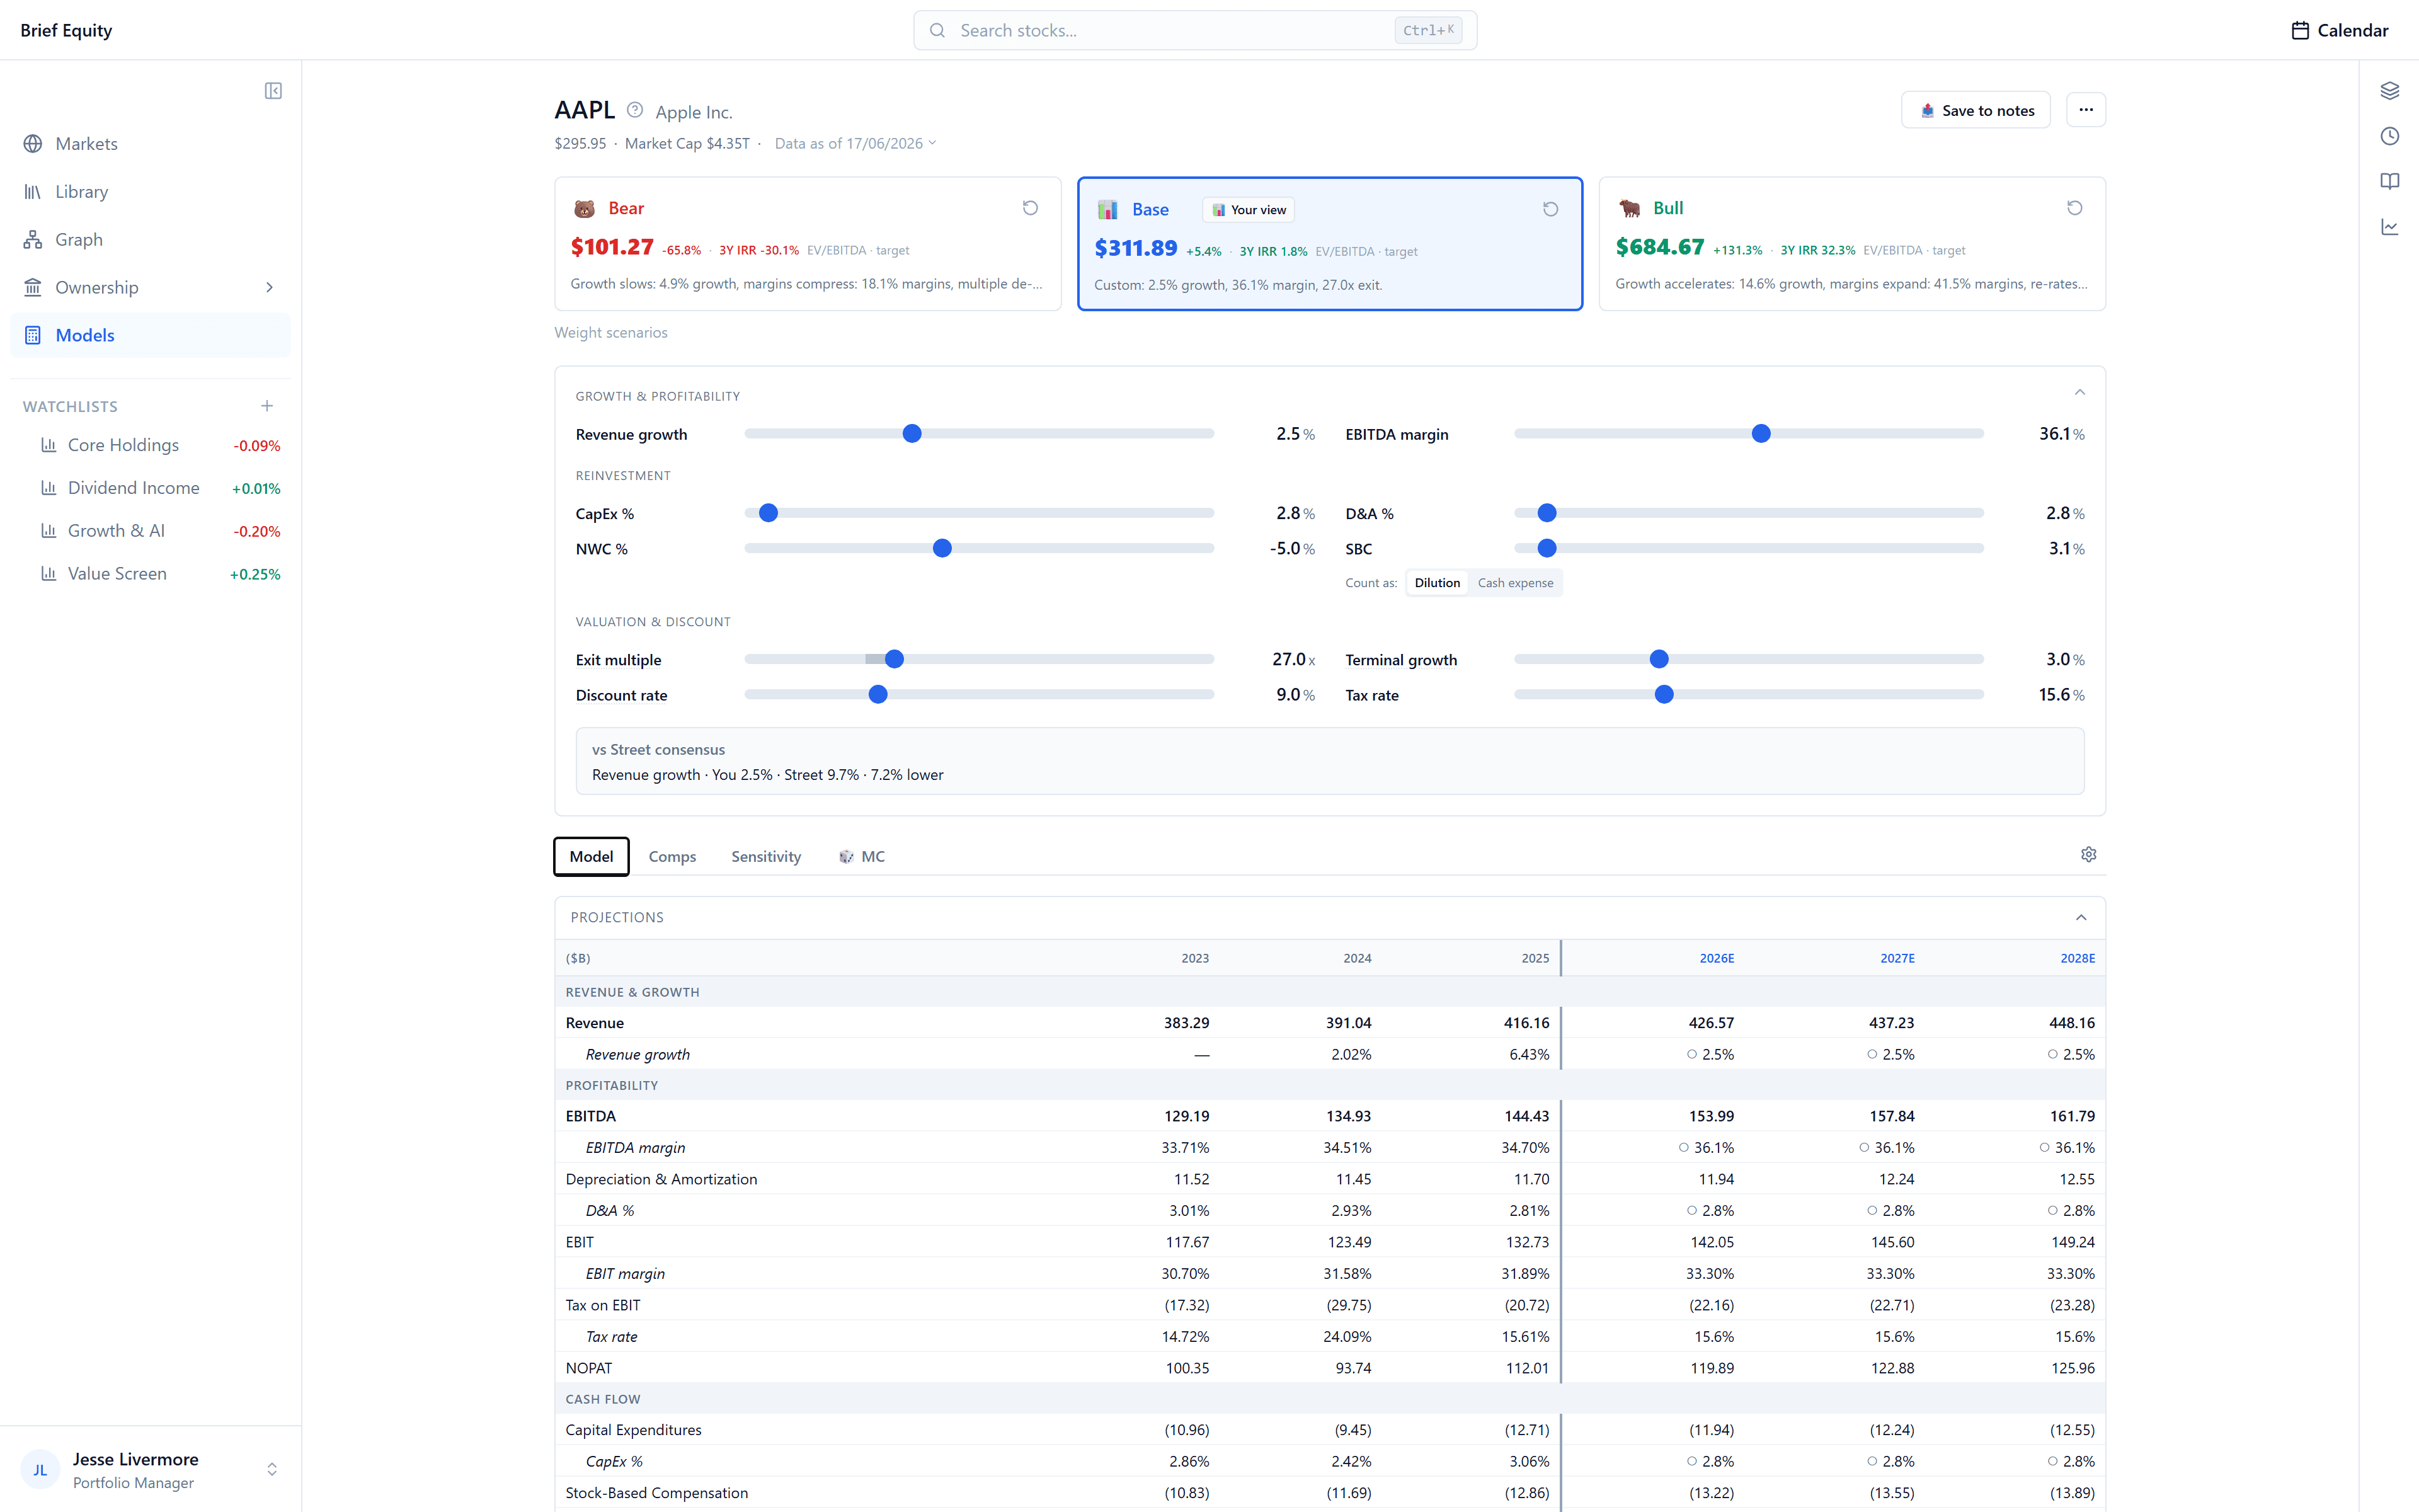Click the Markets globe icon
Screen dimensions: 2419x1512
point(33,144)
